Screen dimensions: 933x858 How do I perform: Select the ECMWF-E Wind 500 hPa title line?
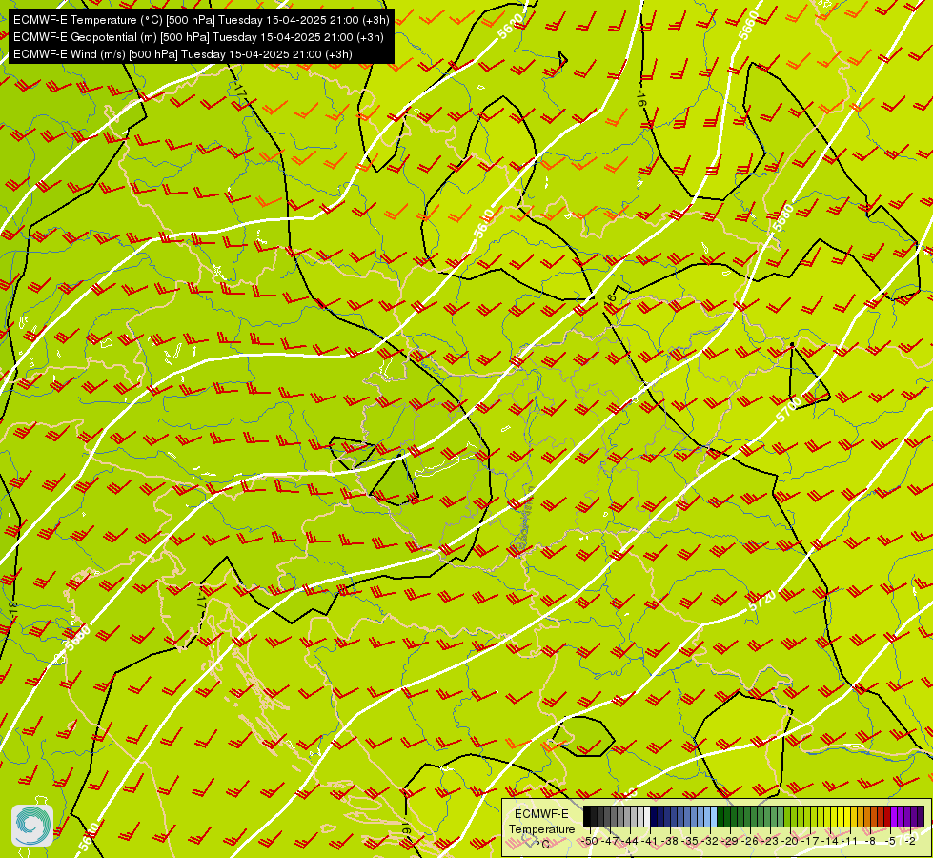coord(183,54)
